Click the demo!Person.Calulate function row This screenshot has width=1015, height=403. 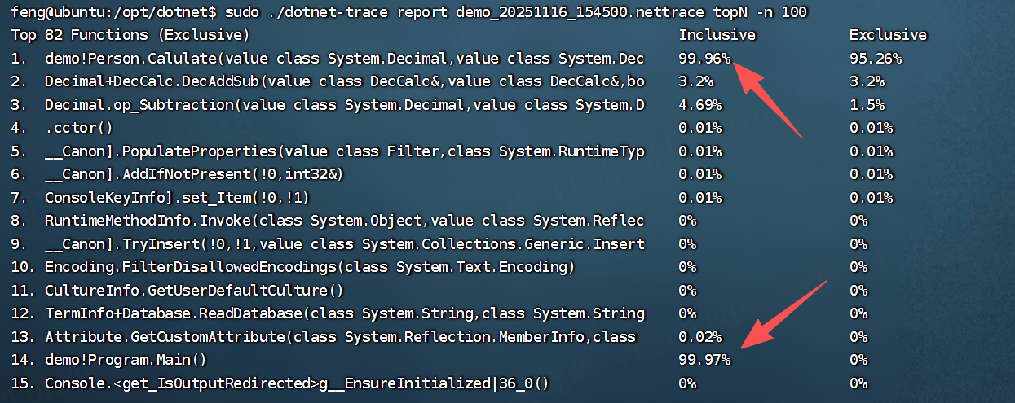(x=344, y=59)
